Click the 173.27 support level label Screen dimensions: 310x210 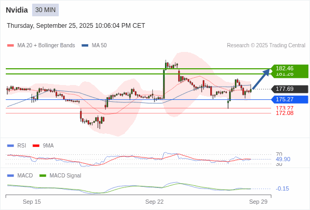285,108
